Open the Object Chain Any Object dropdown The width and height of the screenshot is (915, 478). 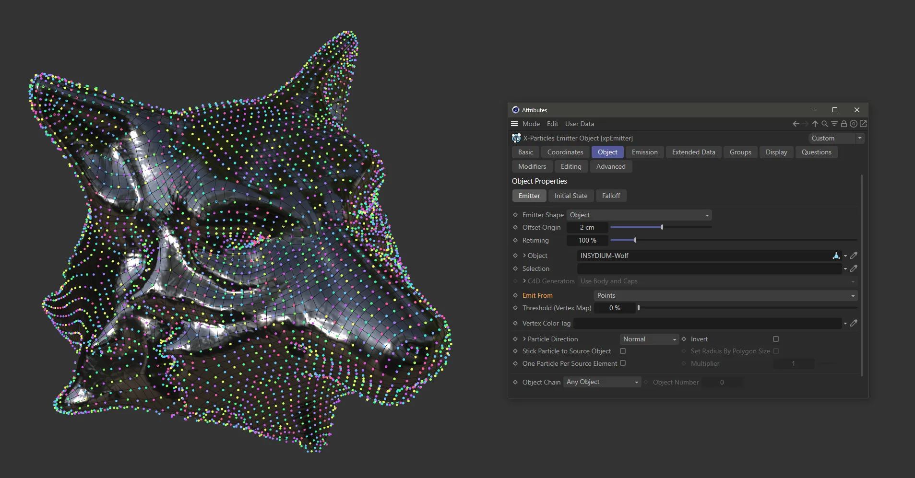pyautogui.click(x=602, y=382)
